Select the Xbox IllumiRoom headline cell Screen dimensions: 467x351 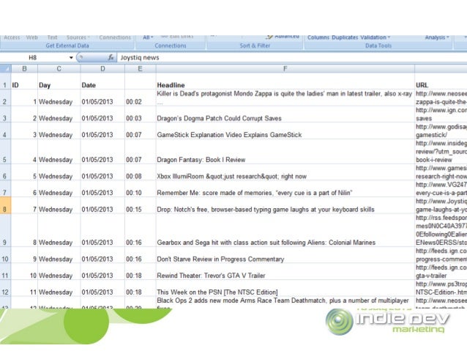pyautogui.click(x=285, y=172)
